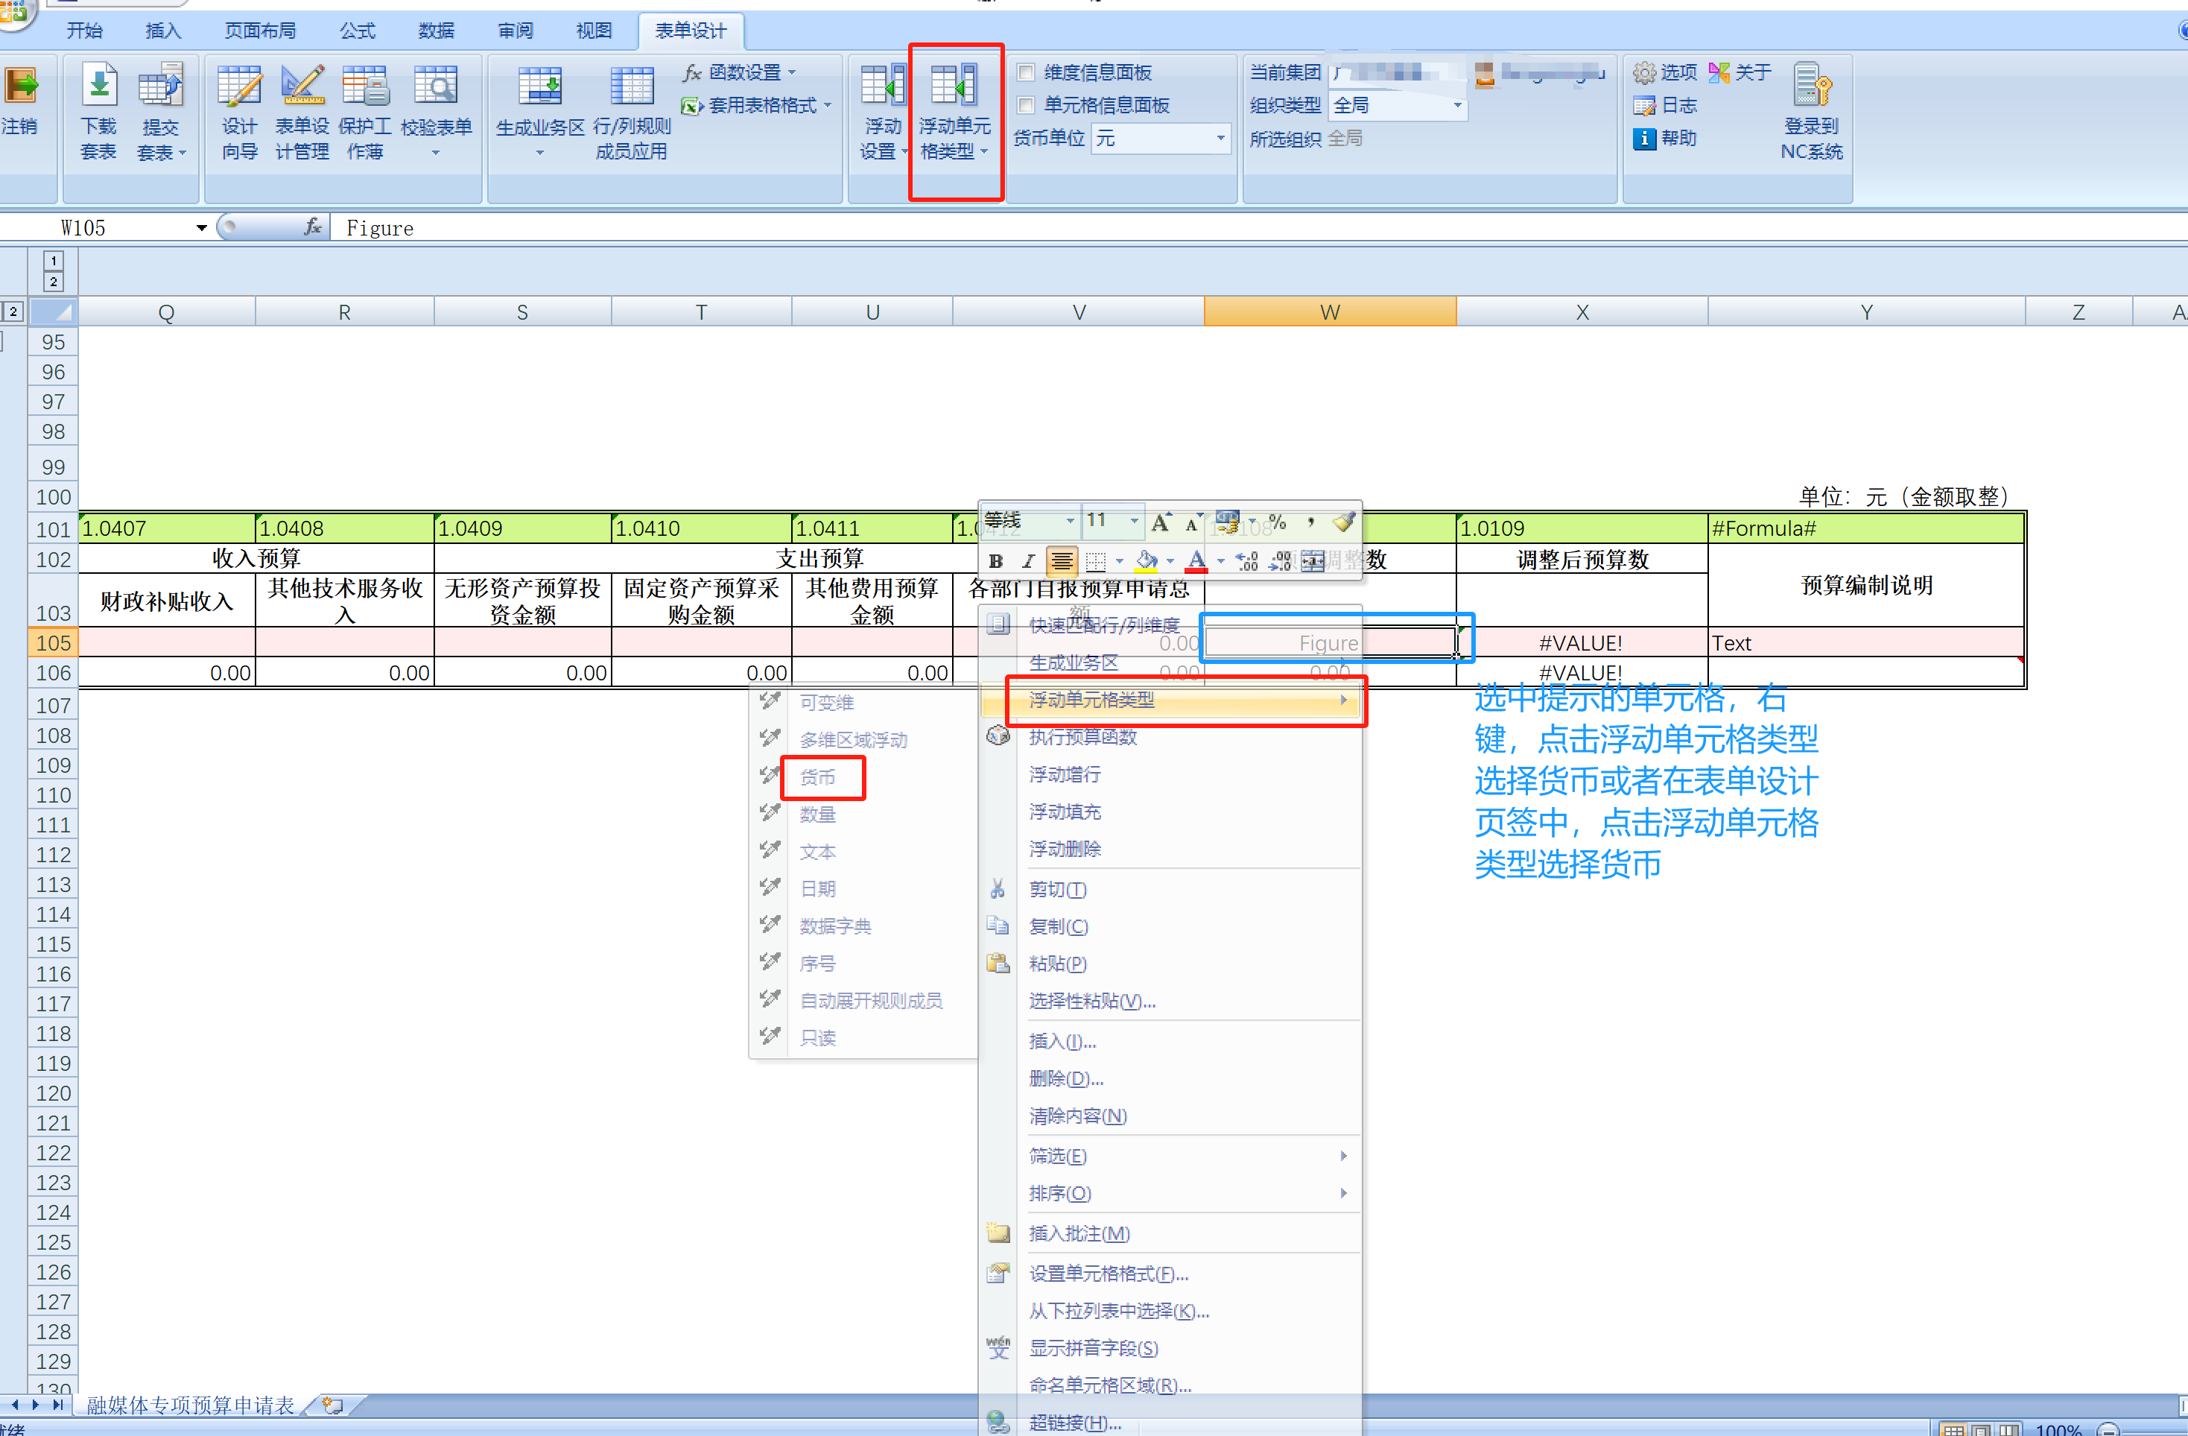Expand the 套用表格格式 dropdown
This screenshot has width=2188, height=1436.
click(828, 106)
